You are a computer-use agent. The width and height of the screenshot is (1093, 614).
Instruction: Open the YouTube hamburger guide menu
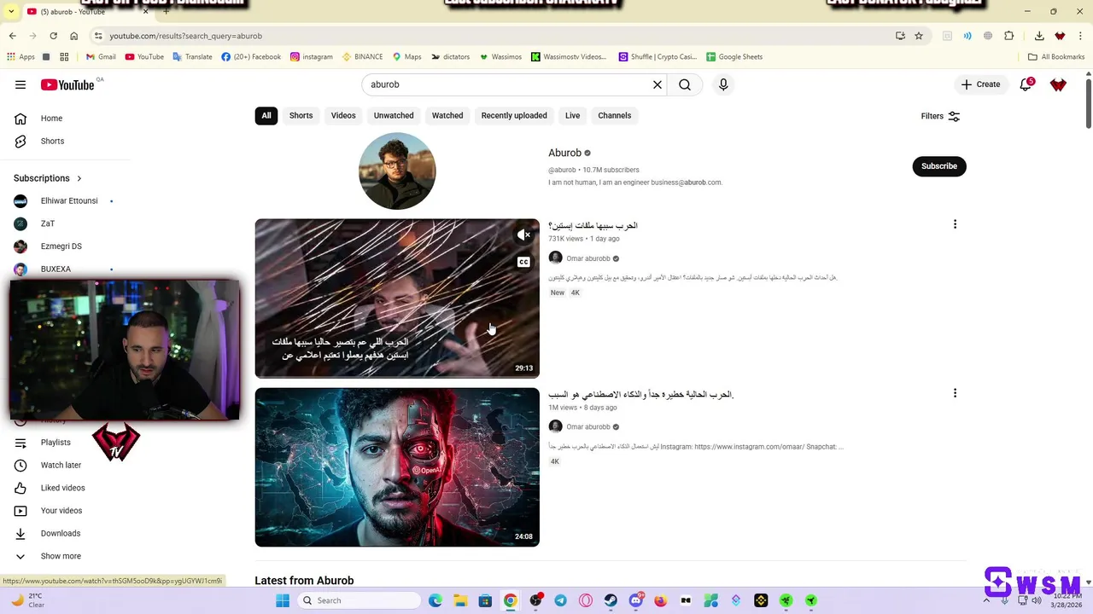(x=20, y=84)
